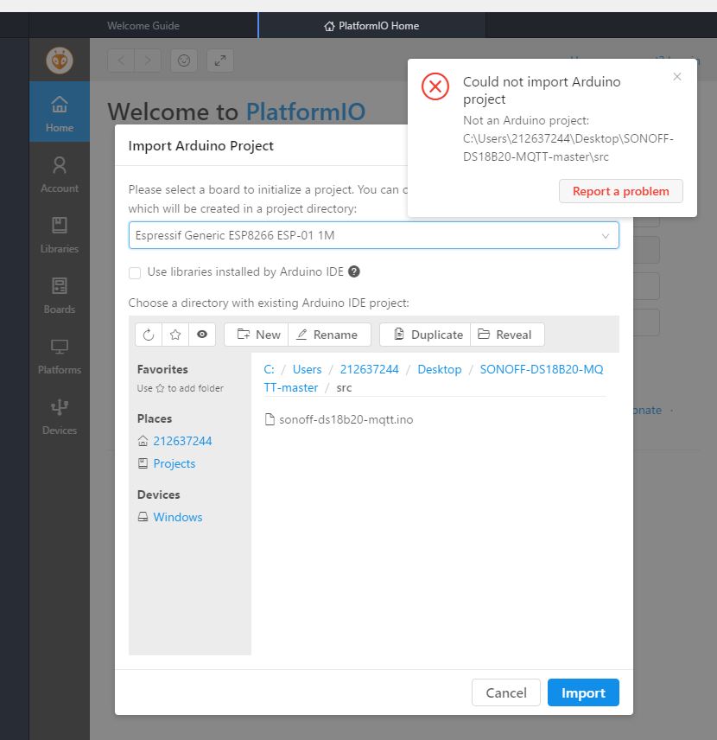Switch to the PlatformIO Home tab
The width and height of the screenshot is (717, 740).
pyautogui.click(x=371, y=25)
